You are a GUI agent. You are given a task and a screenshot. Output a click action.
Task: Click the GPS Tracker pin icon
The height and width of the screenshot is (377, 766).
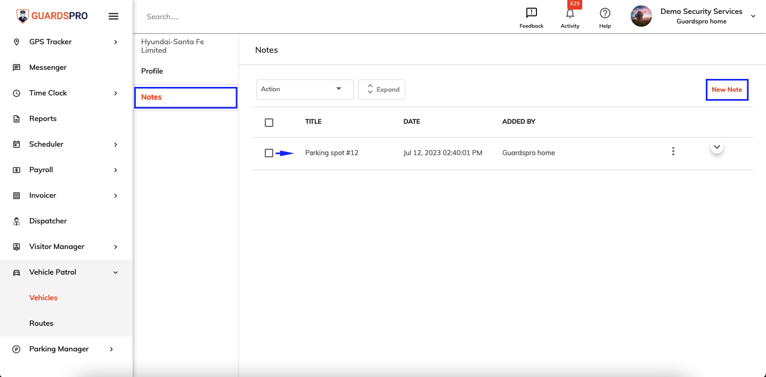tap(17, 42)
